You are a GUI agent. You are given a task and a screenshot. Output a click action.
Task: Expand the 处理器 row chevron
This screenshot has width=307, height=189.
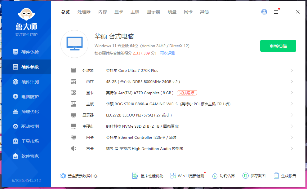point(292,70)
